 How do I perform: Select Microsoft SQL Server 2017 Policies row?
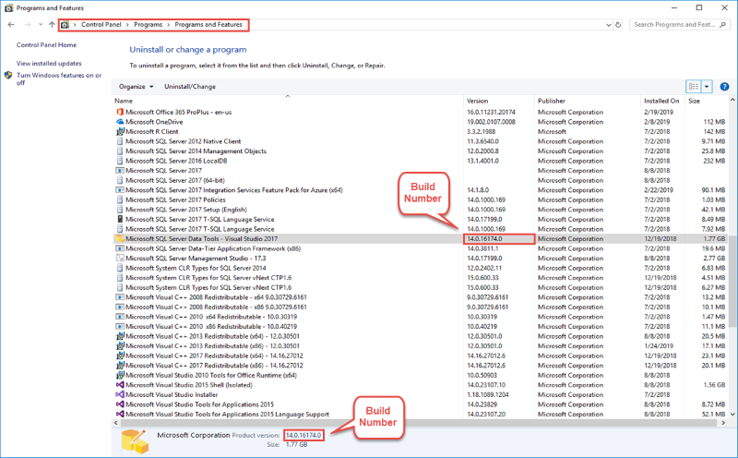(x=420, y=199)
